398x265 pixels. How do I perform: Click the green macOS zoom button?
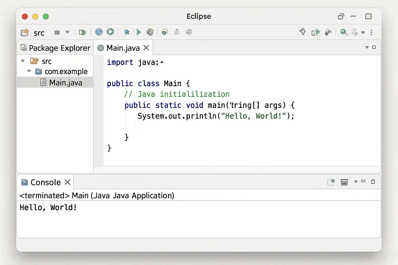(x=46, y=17)
